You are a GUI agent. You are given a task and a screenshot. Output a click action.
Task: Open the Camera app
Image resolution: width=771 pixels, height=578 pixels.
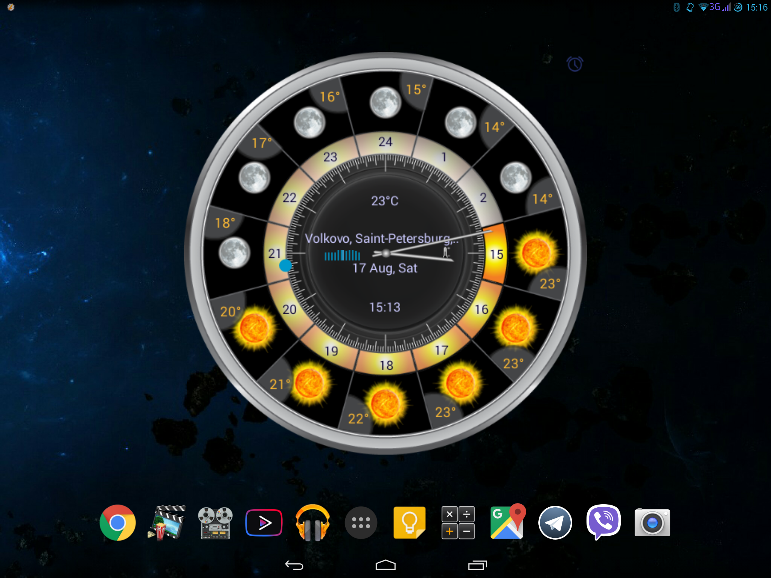652,523
